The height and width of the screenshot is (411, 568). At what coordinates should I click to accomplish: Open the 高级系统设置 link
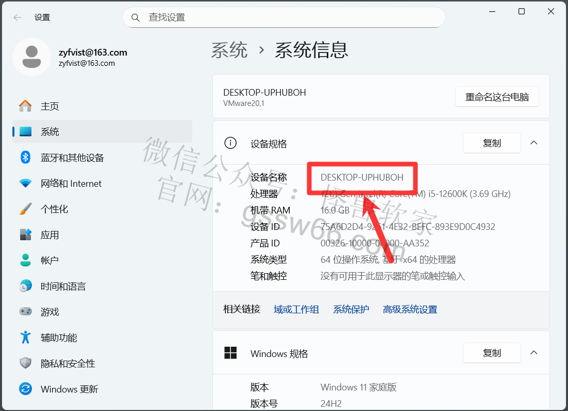point(410,310)
